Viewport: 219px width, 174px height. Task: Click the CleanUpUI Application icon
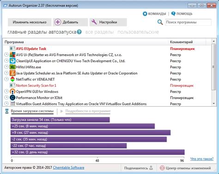pos(12,61)
